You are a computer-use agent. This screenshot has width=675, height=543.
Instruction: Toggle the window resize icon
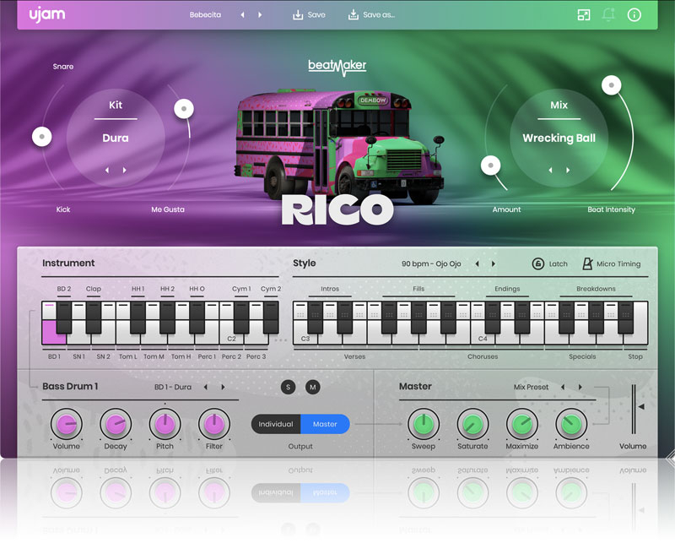[x=584, y=15]
